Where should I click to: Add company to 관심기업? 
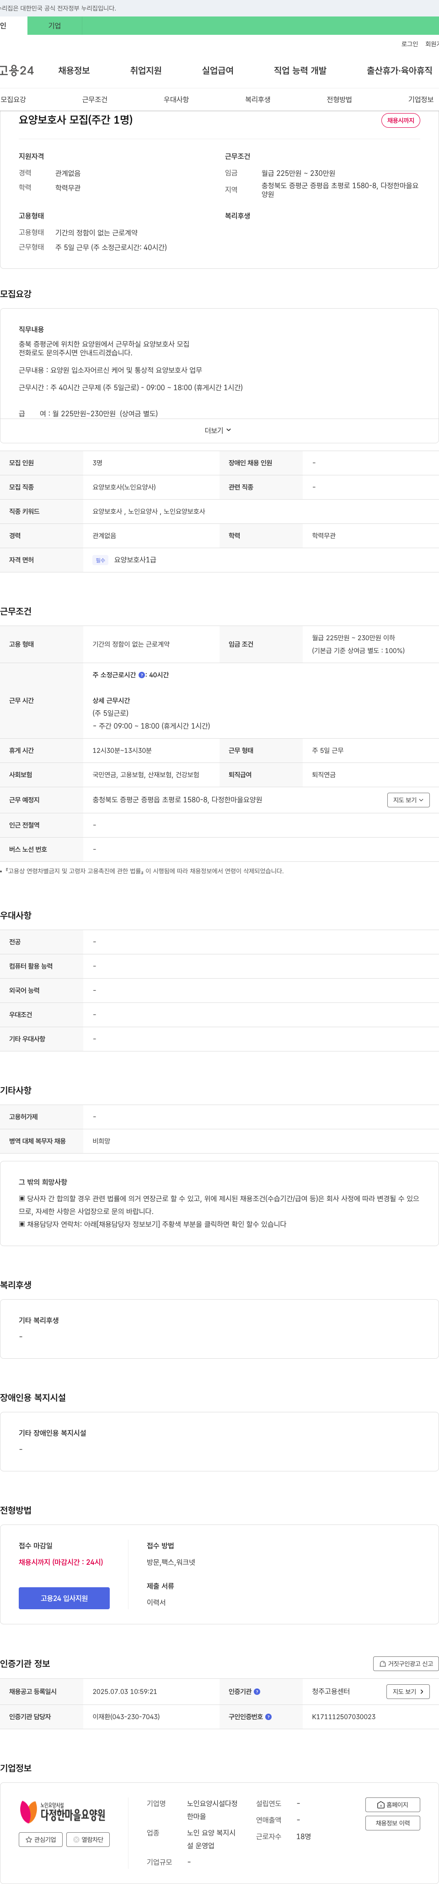[x=41, y=1840]
